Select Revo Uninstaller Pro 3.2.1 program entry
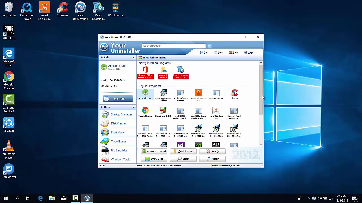 181,72
